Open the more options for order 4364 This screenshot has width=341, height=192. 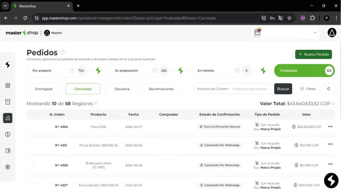(x=330, y=126)
